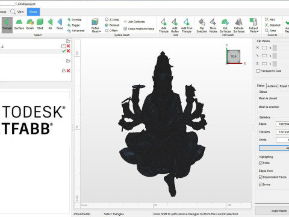The image size is (289, 217).
Task: Zoom to Area
Action: [x=270, y=31]
